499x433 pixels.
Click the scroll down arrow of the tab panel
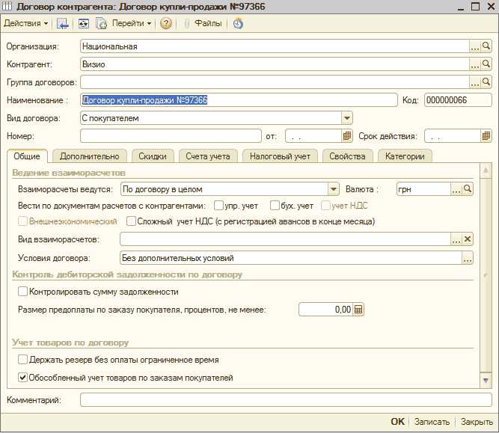click(486, 380)
